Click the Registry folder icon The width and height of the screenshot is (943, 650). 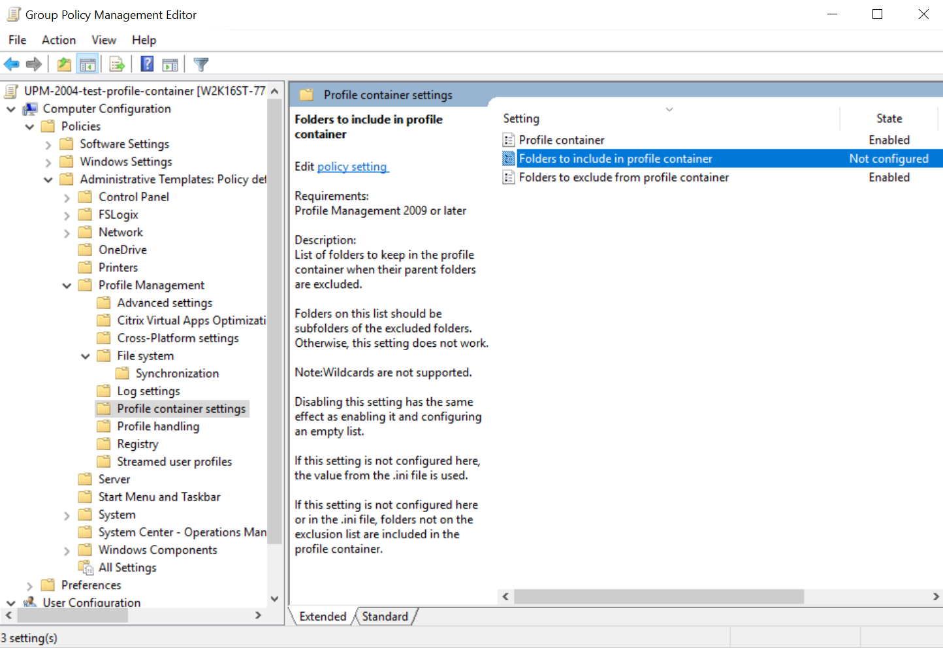pyautogui.click(x=103, y=444)
